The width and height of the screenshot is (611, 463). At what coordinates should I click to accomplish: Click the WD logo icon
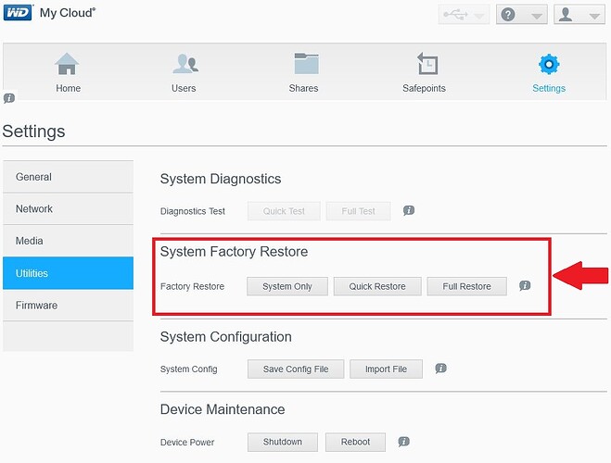coord(18,12)
